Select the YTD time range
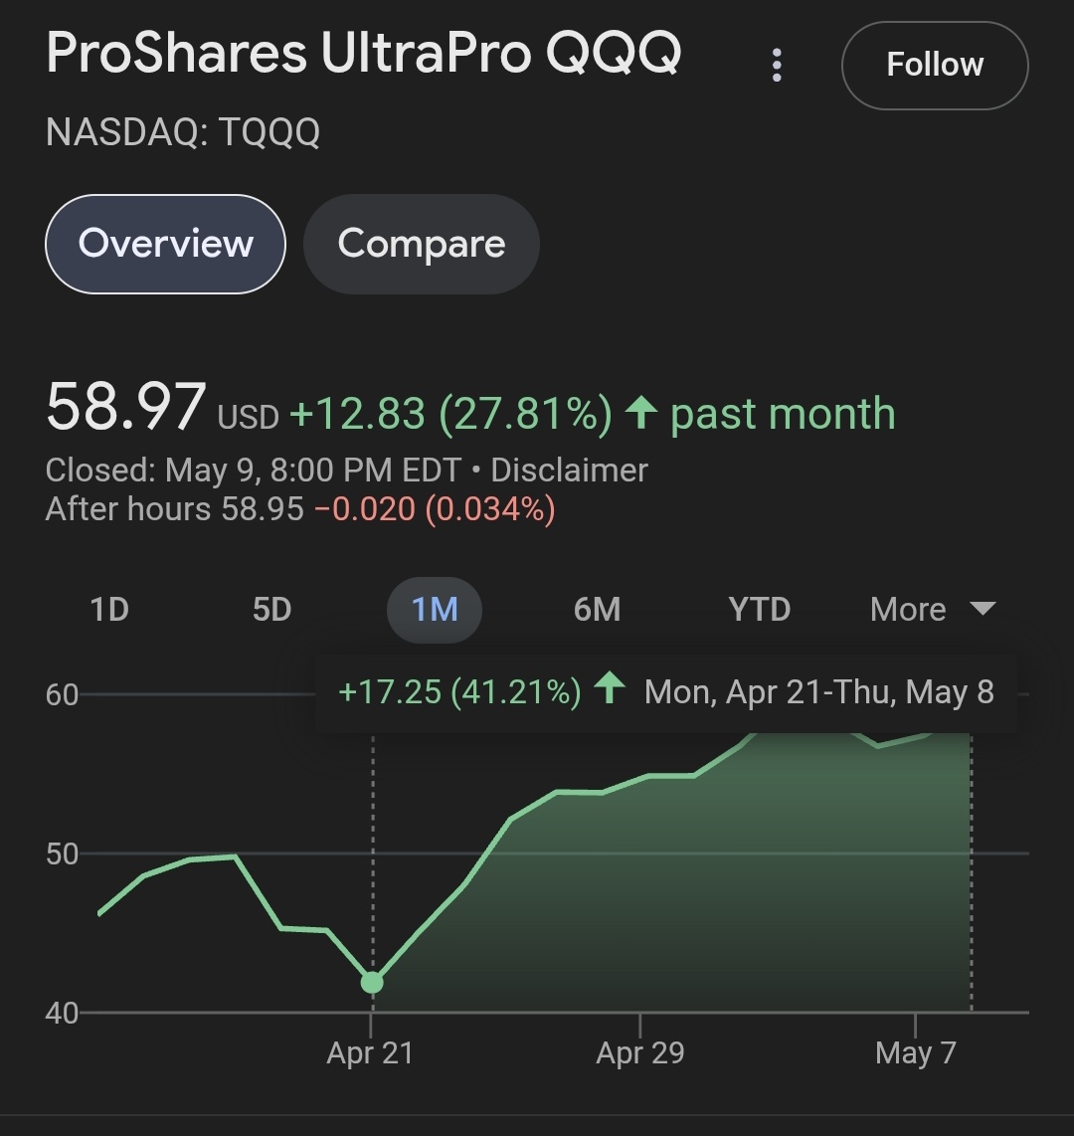Image resolution: width=1074 pixels, height=1136 pixels. tap(759, 610)
